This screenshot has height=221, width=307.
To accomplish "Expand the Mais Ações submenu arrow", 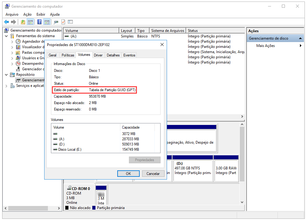I will point(301,46).
